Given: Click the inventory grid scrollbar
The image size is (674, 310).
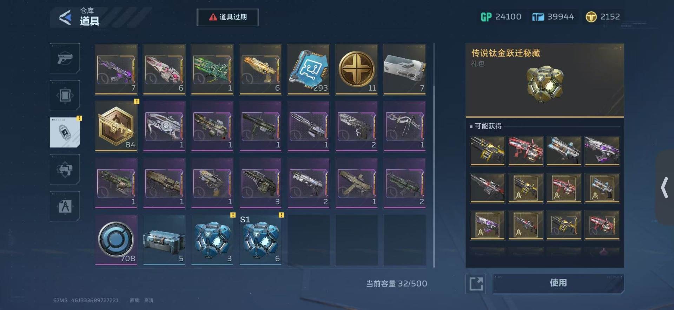Looking at the screenshot, I should tap(434, 155).
